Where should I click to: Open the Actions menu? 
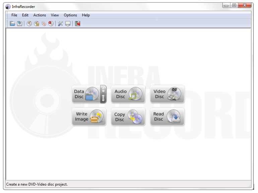point(40,15)
